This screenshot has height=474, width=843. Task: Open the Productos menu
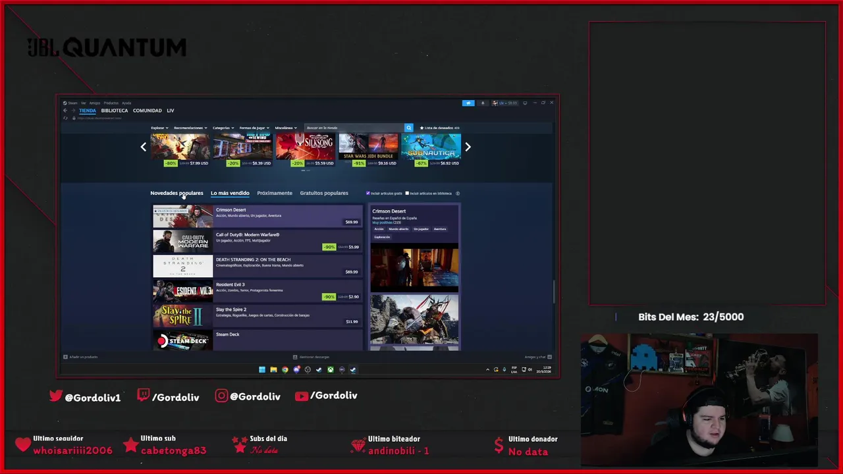coord(111,103)
